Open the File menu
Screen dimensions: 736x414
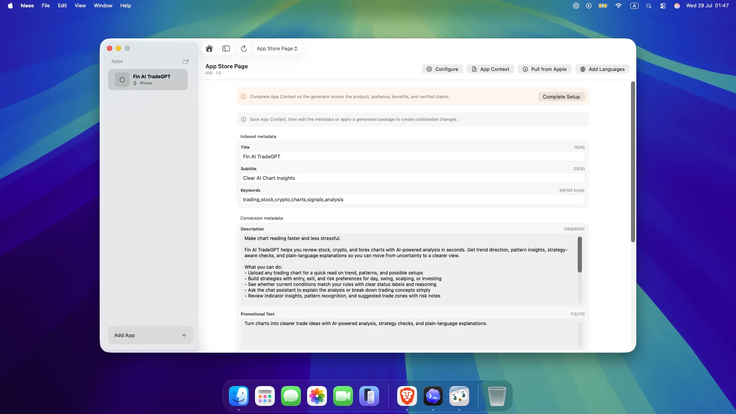tap(46, 5)
